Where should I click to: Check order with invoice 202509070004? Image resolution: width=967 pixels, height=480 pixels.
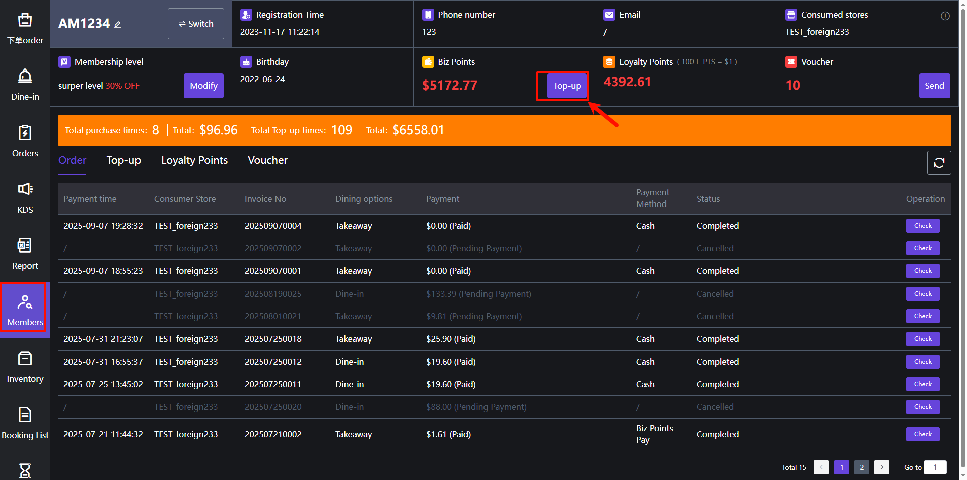point(922,226)
